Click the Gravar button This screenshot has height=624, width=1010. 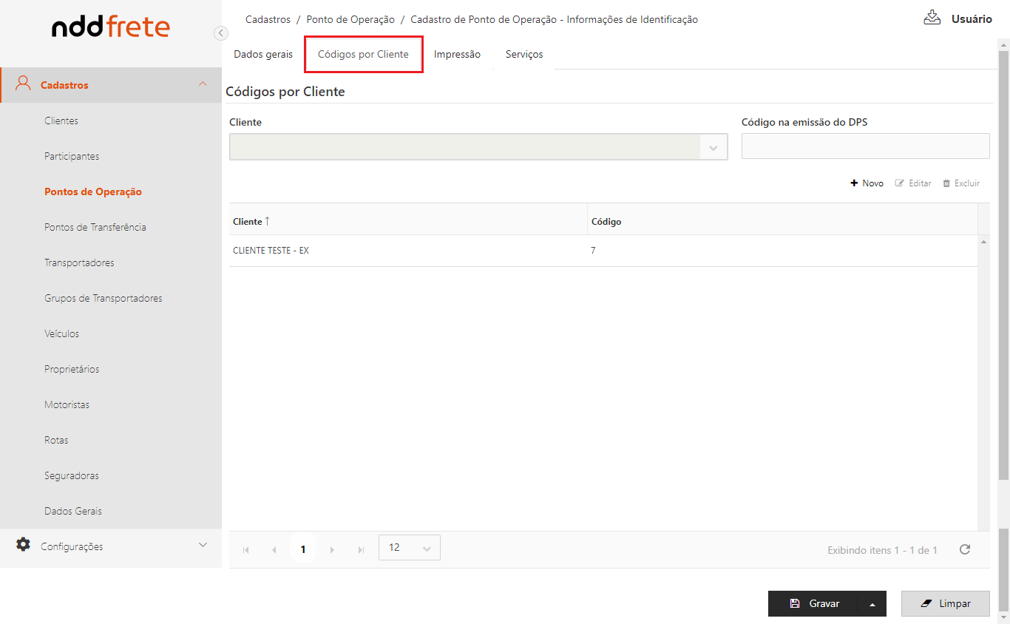(813, 604)
